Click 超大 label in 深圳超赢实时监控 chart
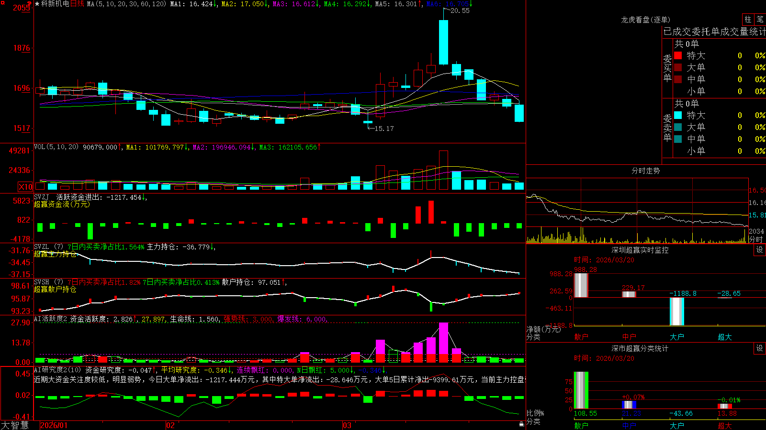 (x=725, y=337)
